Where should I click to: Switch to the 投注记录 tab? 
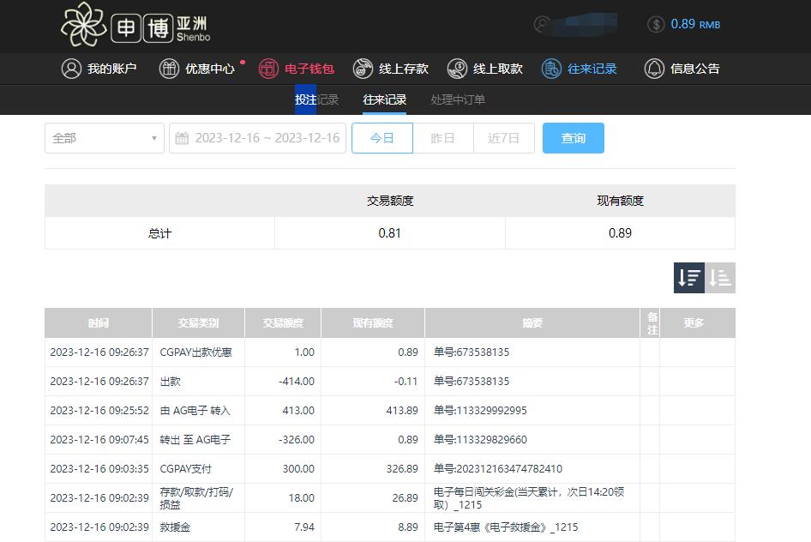pos(316,99)
